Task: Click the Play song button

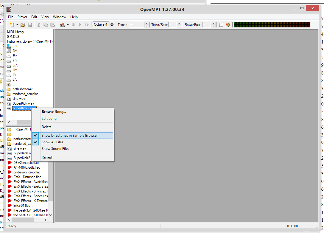Action: pyautogui.click(x=80, y=25)
